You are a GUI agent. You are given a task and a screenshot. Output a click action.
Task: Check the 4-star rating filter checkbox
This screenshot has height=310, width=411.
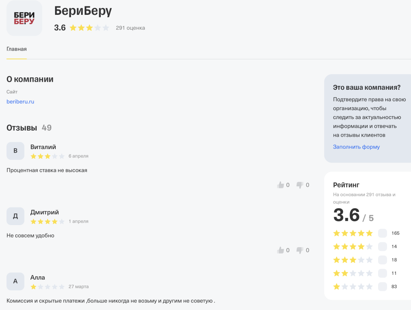pos(383,247)
